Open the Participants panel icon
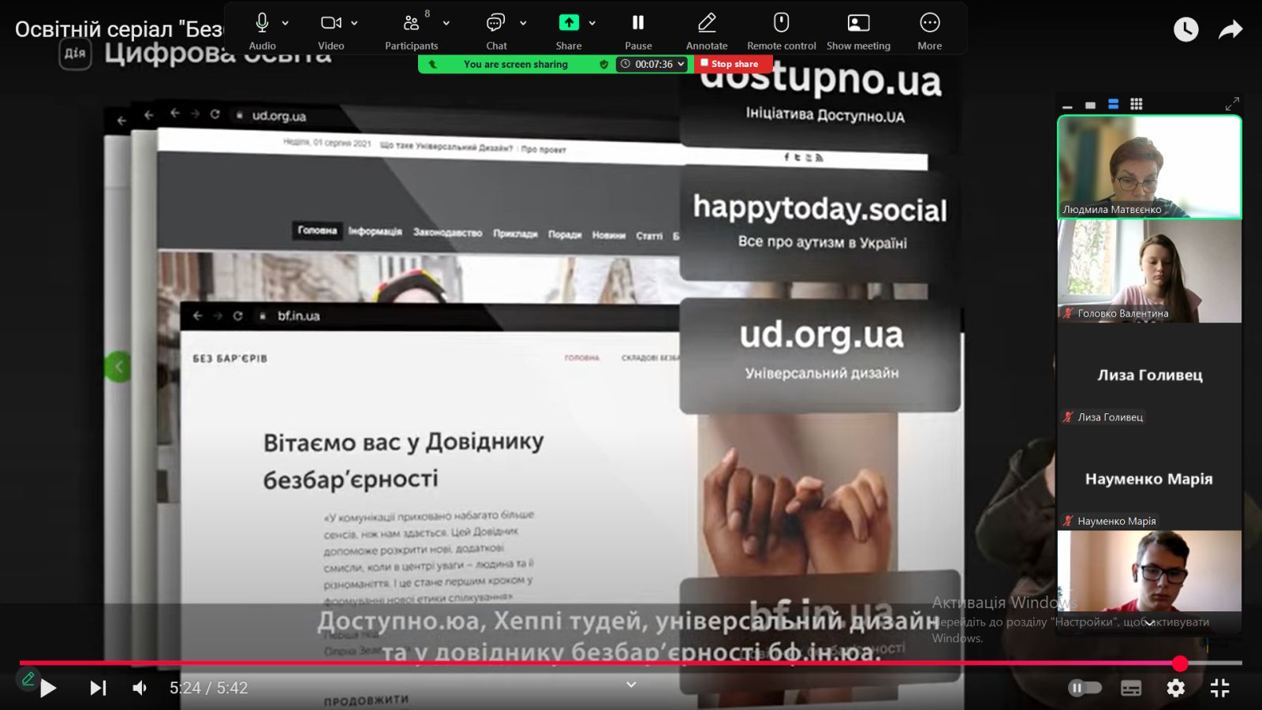 (411, 23)
